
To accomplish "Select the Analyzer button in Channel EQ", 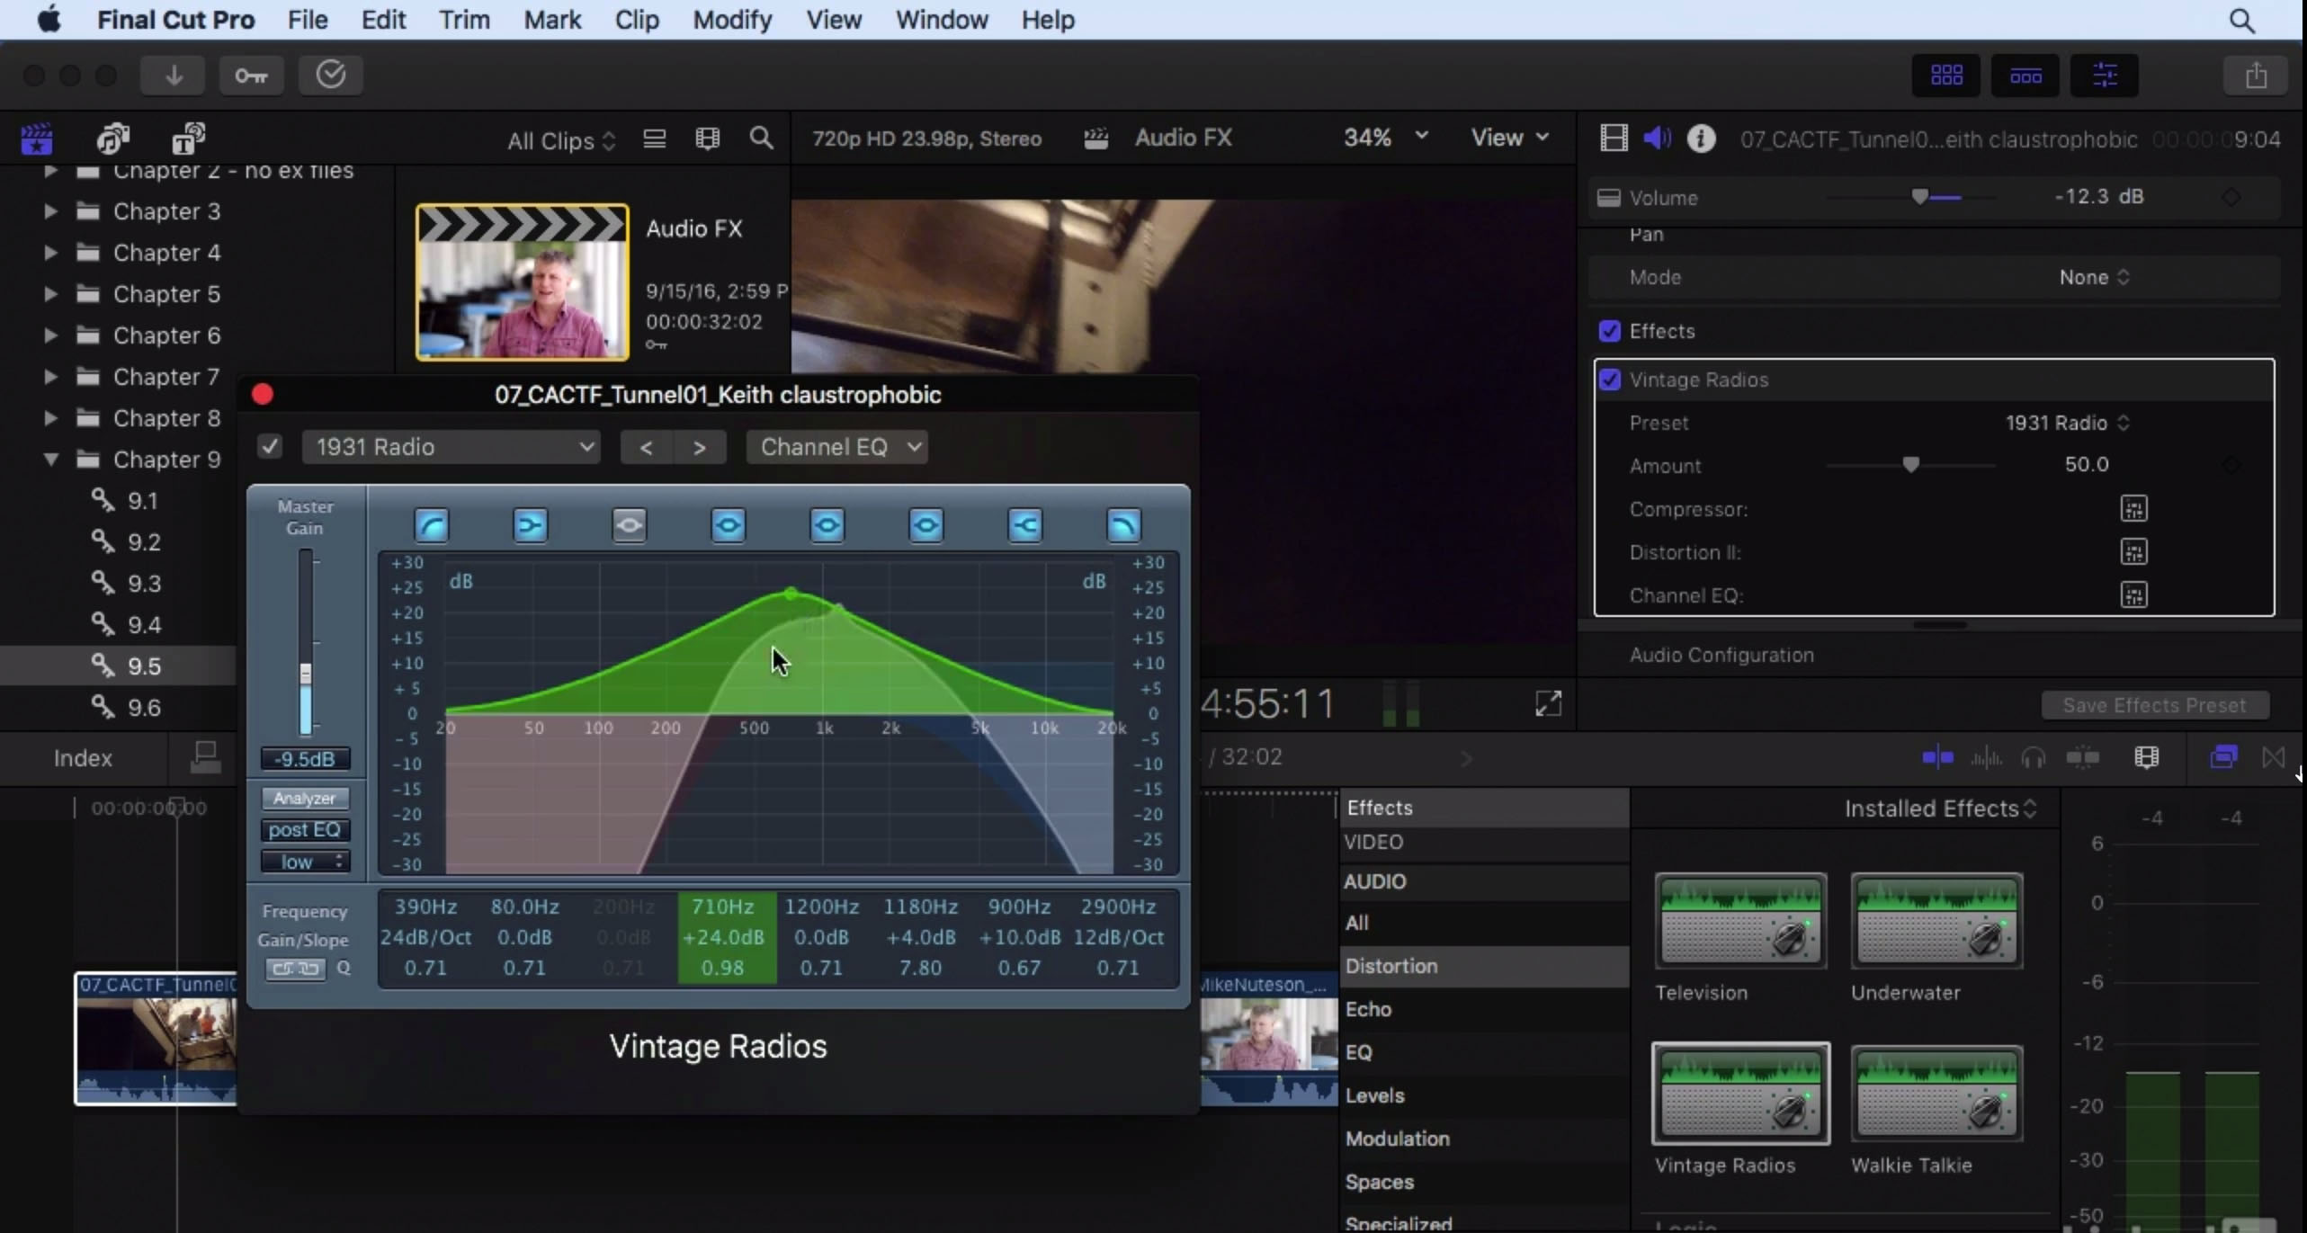I will [x=304, y=797].
